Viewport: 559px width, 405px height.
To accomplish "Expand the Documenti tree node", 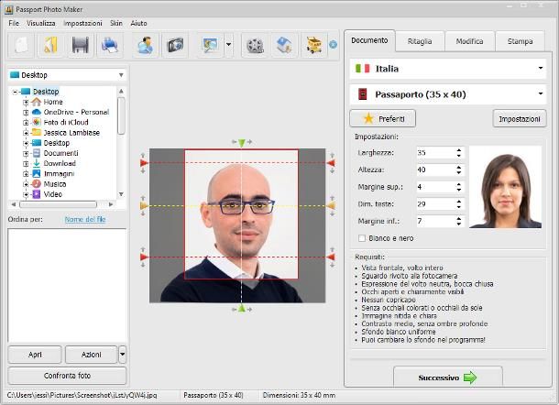I will (x=26, y=154).
